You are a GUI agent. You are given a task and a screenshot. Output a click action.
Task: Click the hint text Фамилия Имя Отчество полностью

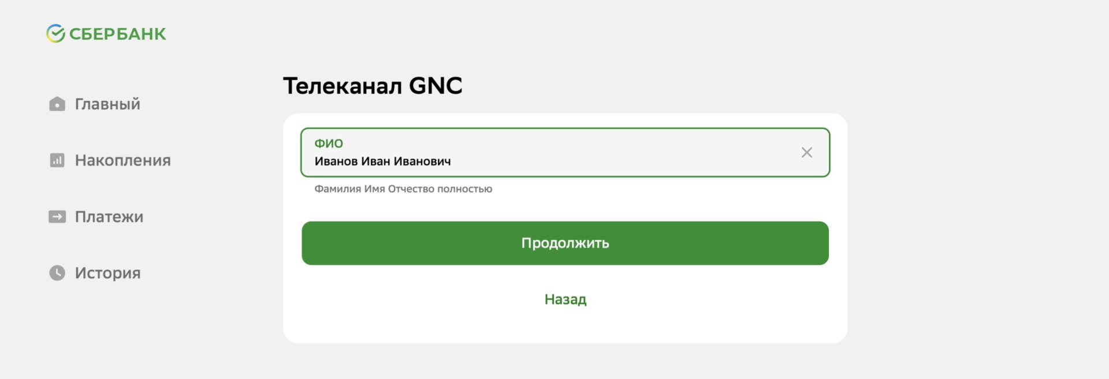point(403,189)
